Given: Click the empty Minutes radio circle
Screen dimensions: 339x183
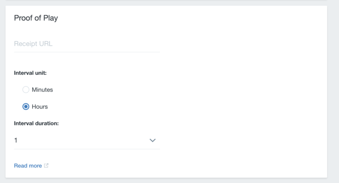Looking at the screenshot, I should [x=26, y=90].
